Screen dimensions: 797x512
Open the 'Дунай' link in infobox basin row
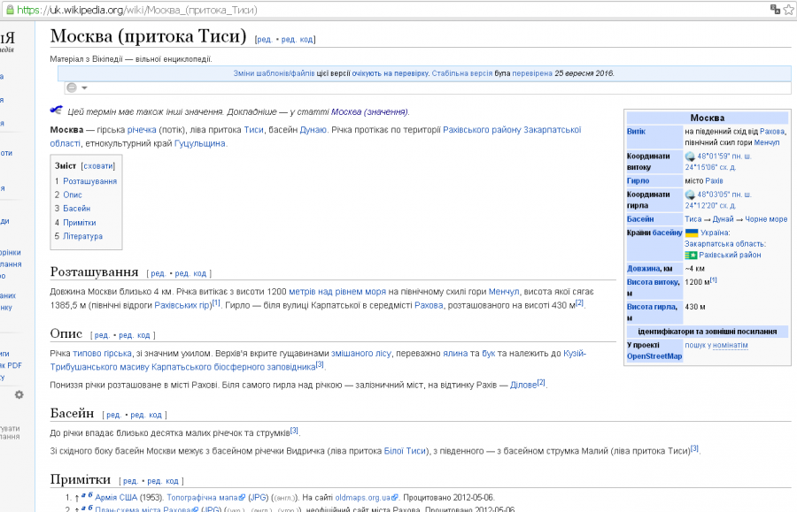coord(723,218)
